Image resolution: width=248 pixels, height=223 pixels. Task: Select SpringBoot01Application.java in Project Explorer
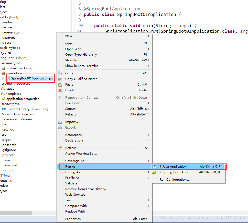(x=31, y=78)
